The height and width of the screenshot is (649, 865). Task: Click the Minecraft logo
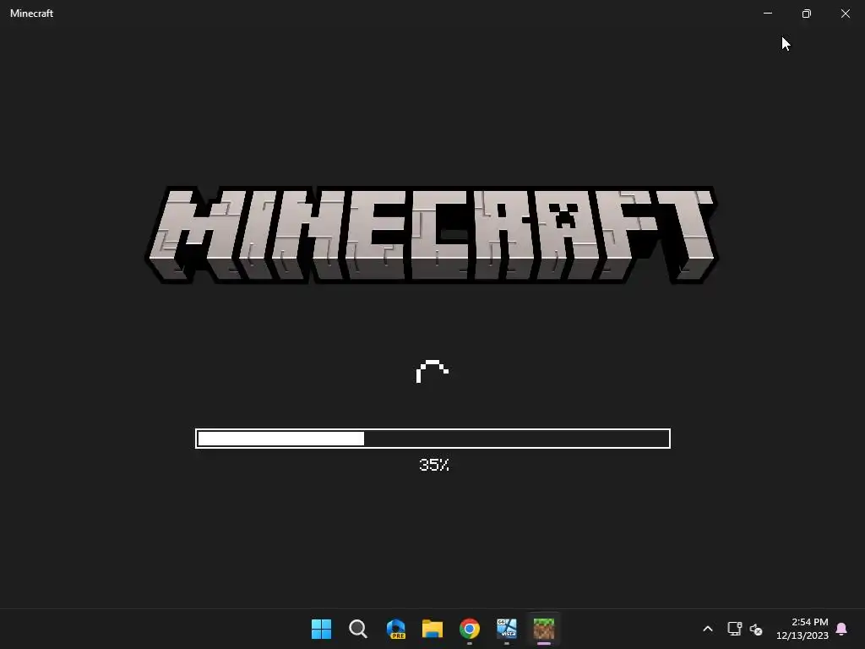click(432, 235)
